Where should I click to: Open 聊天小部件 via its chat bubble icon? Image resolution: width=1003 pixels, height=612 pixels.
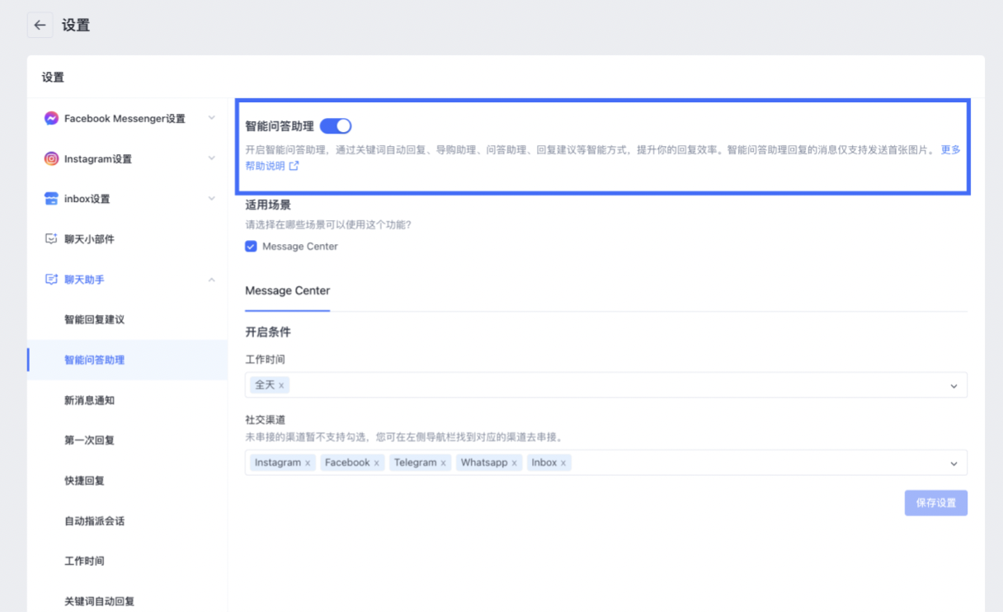click(x=52, y=239)
